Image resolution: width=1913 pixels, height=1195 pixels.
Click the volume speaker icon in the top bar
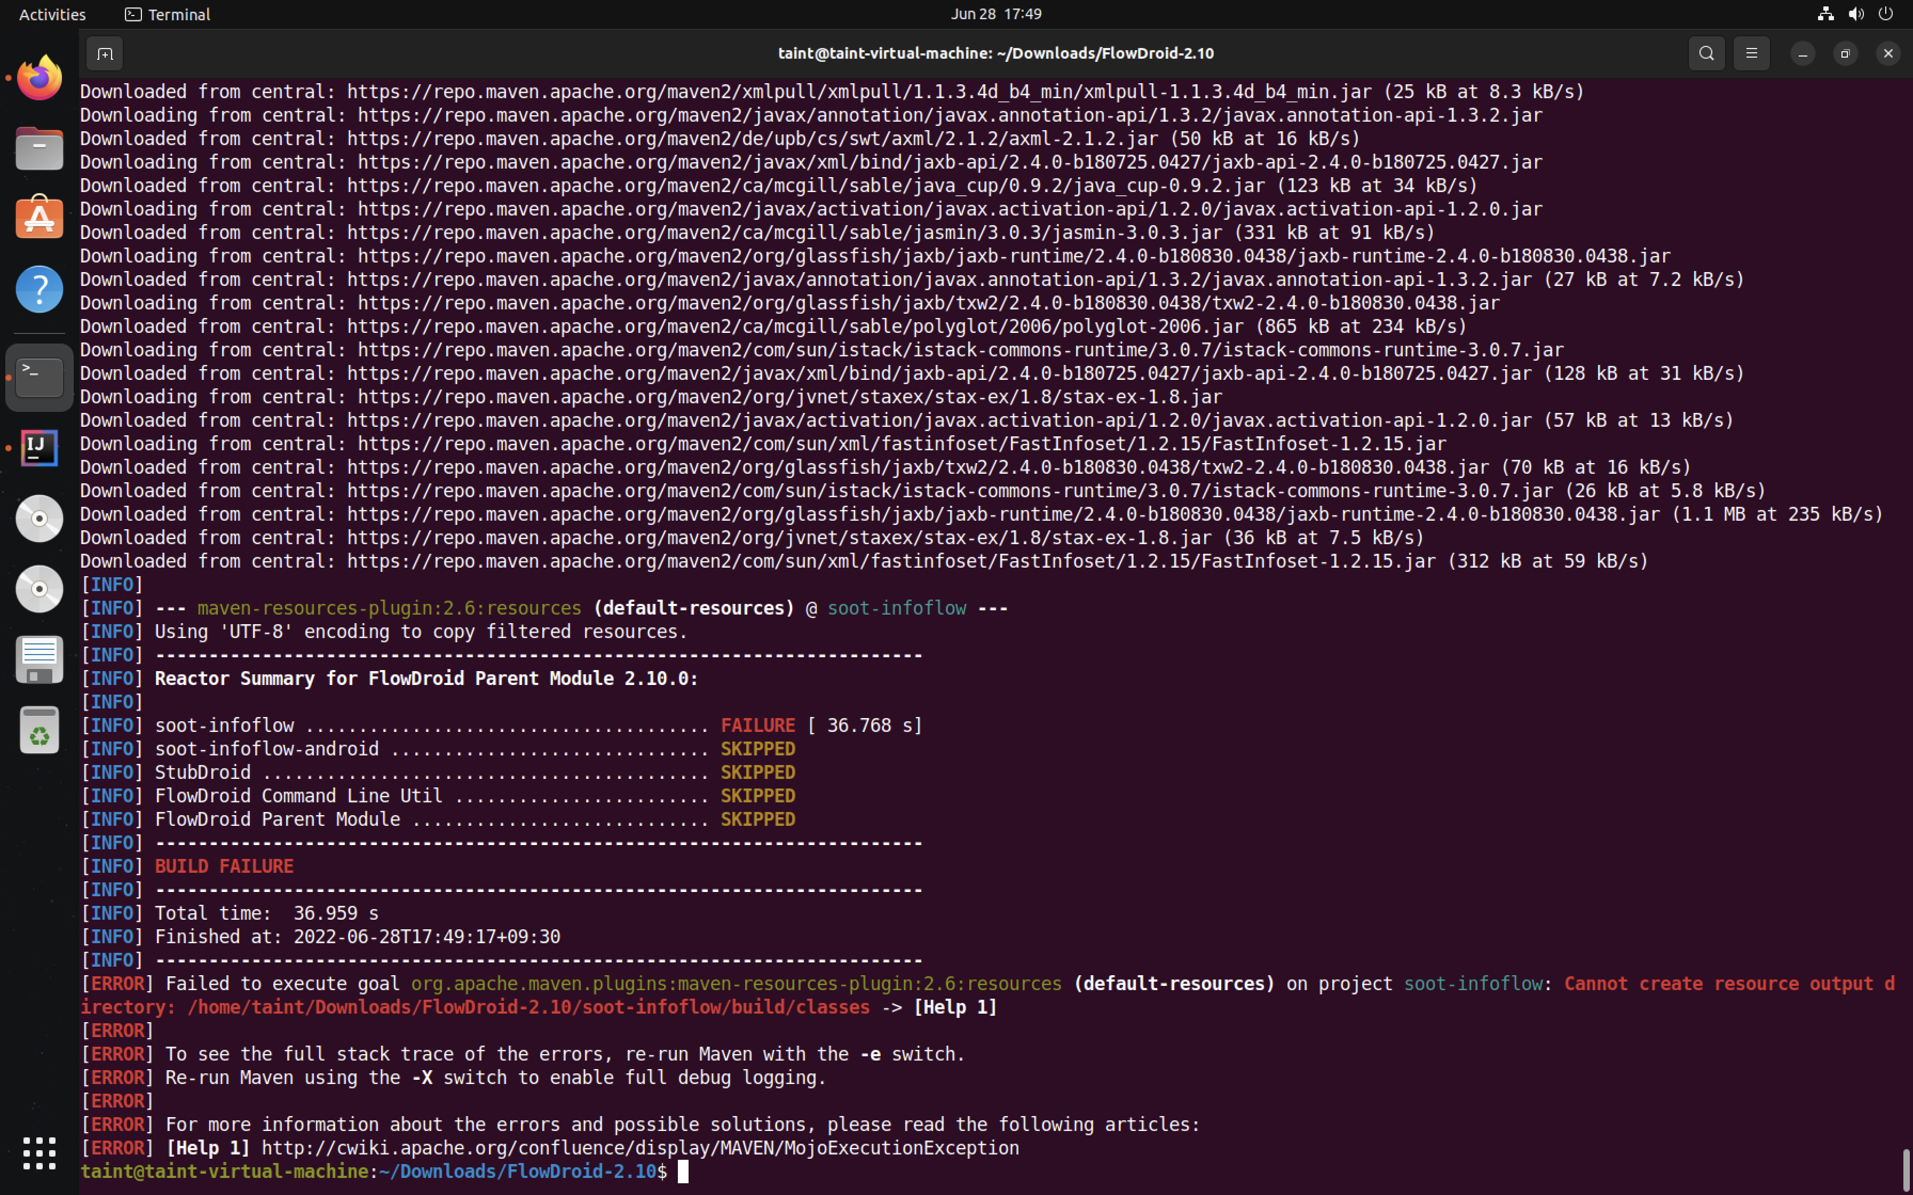point(1855,13)
